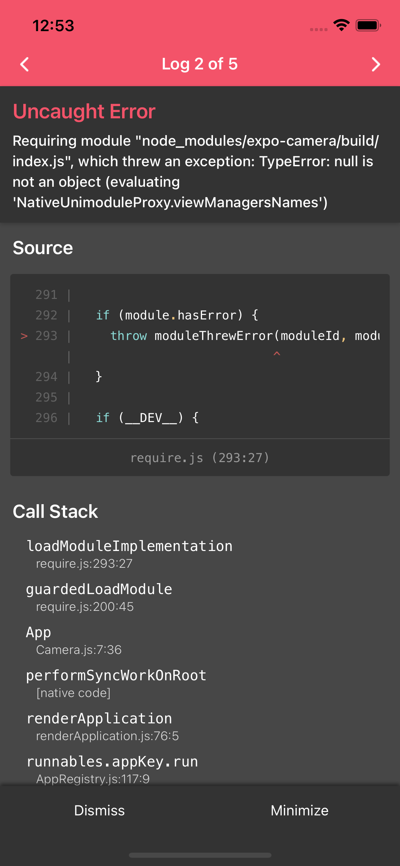
Task: Dismiss the error log
Action: click(x=99, y=810)
